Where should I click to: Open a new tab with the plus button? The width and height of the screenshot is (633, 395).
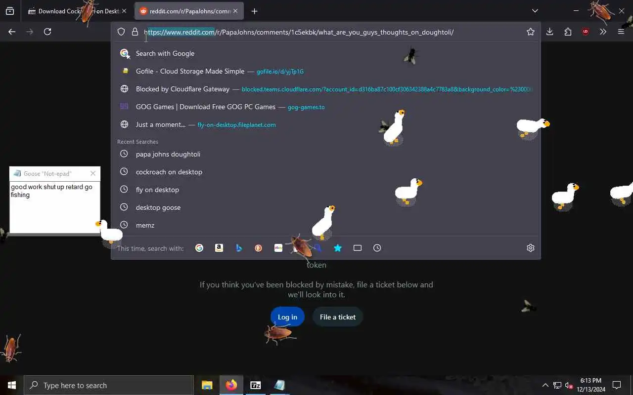(x=254, y=11)
